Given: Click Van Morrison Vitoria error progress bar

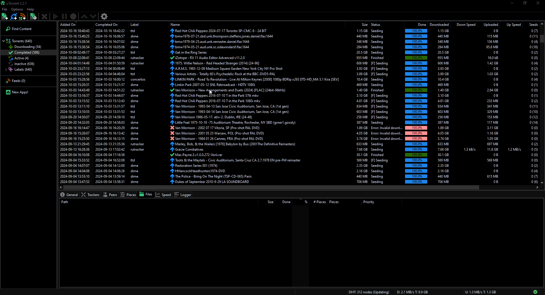Looking at the screenshot, I should [x=416, y=128].
